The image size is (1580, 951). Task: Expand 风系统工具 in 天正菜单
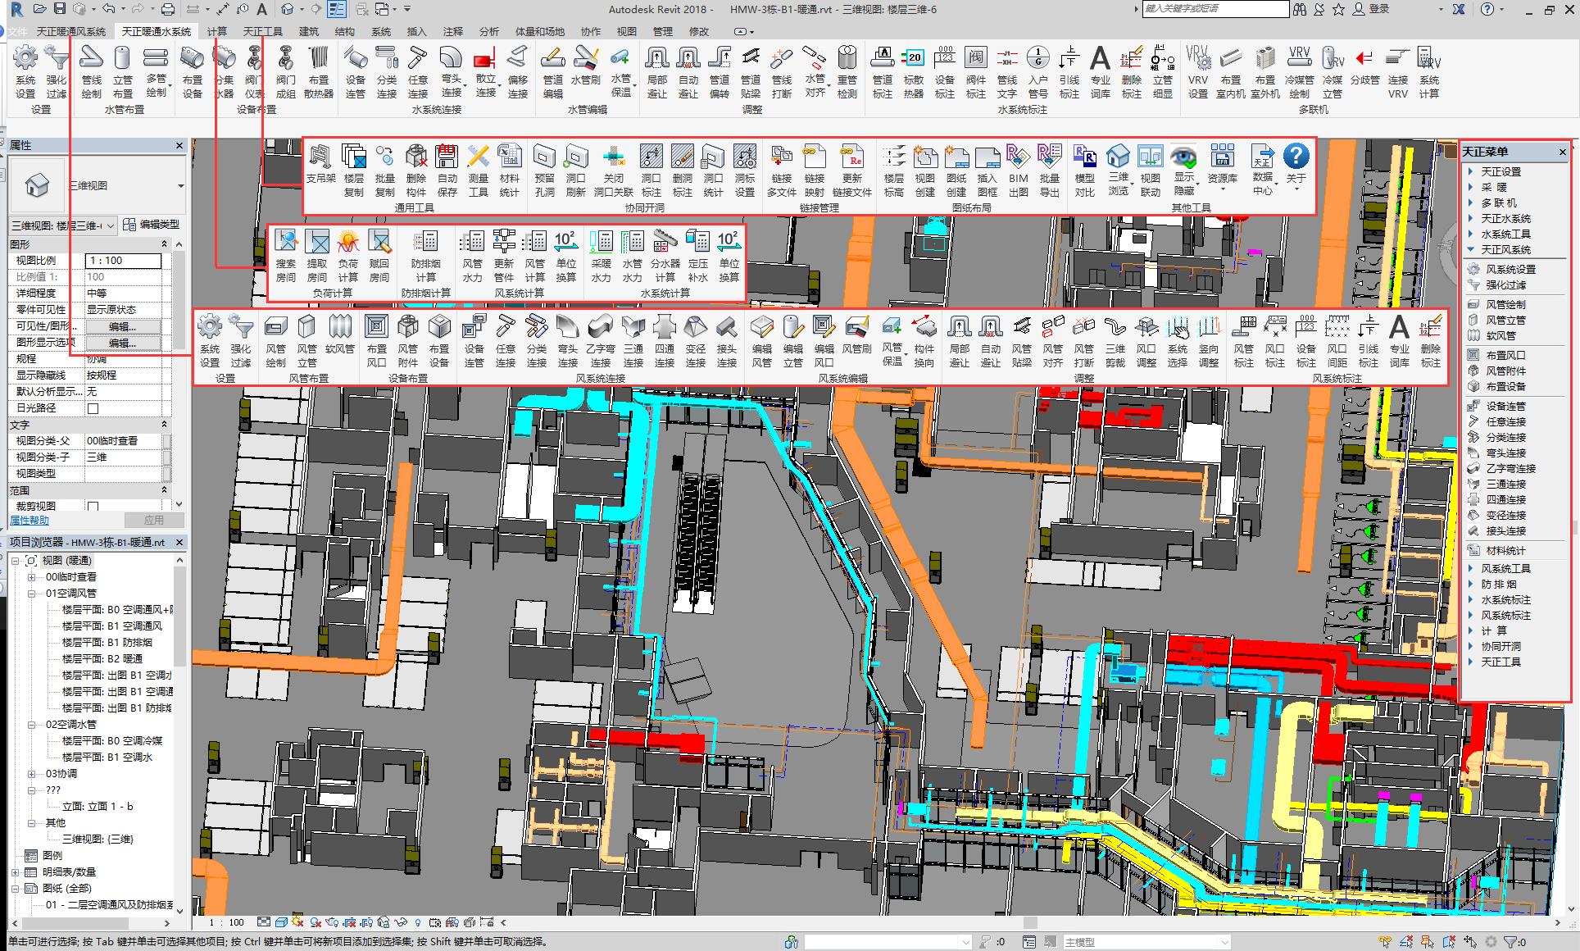[x=1505, y=568]
